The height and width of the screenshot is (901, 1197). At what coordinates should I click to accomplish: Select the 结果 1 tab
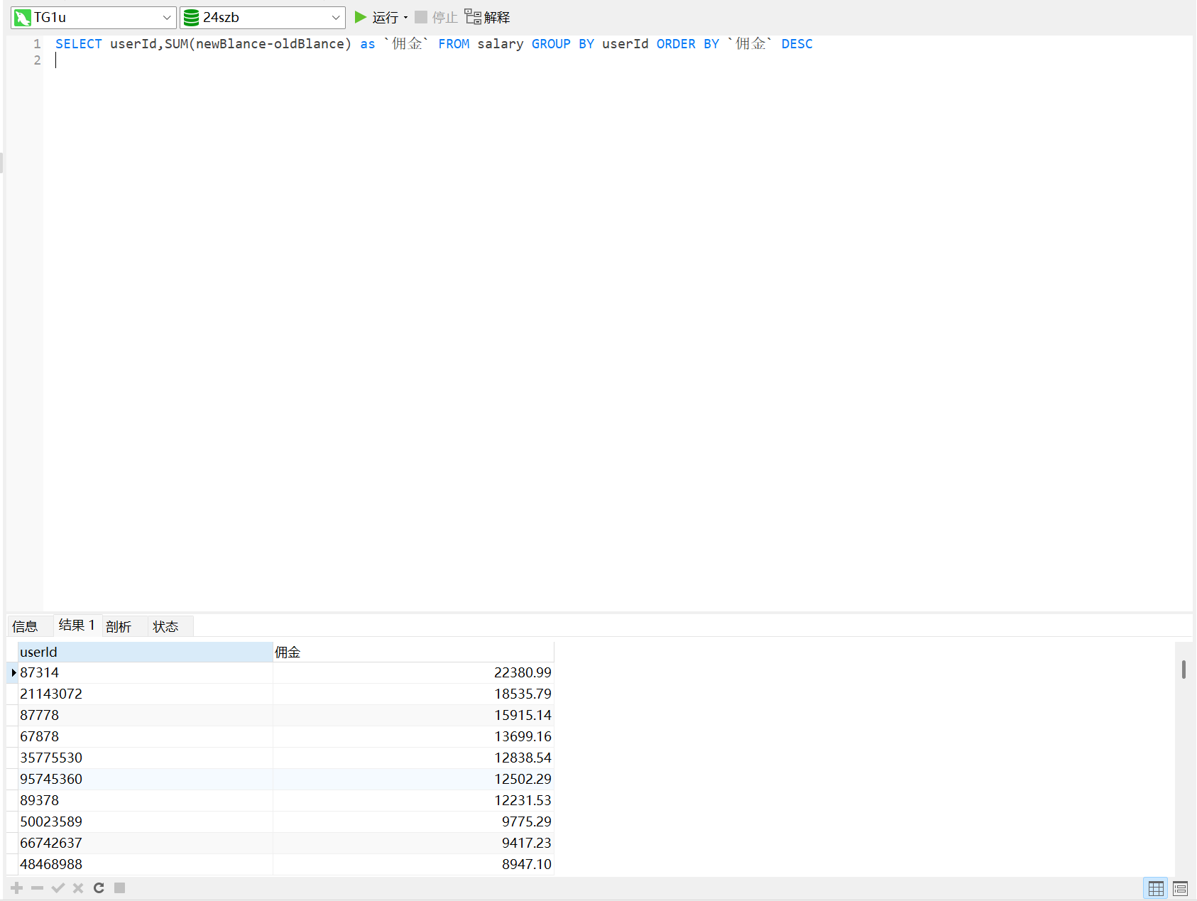(x=77, y=625)
